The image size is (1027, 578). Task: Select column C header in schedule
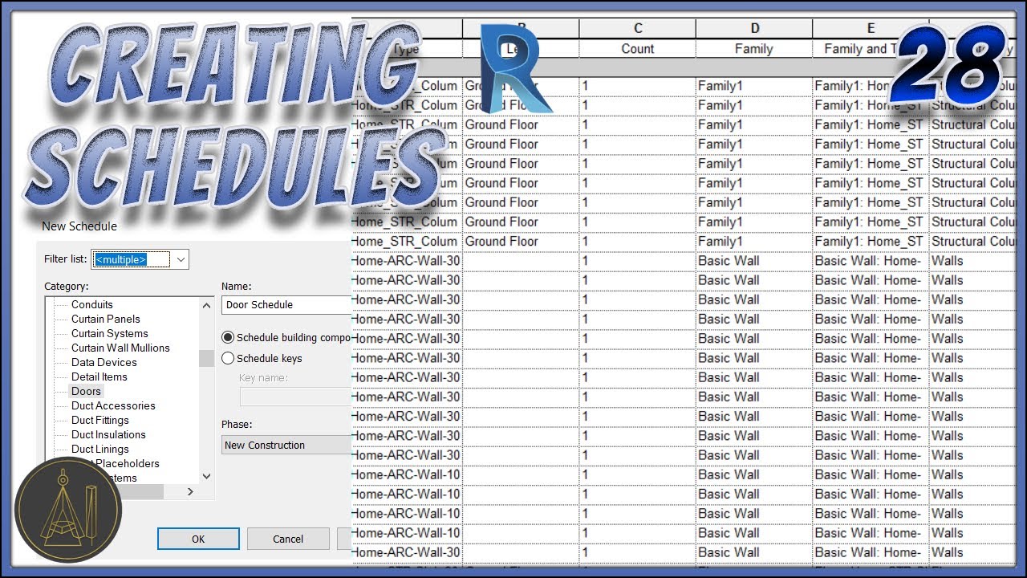pos(638,28)
